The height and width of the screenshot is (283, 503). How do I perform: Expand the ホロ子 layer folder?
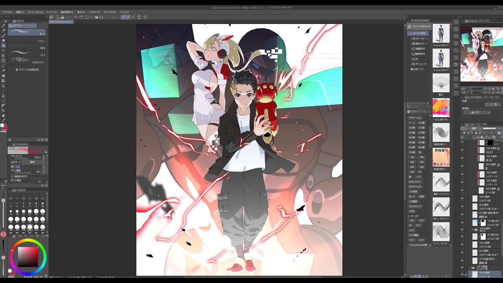click(x=473, y=230)
